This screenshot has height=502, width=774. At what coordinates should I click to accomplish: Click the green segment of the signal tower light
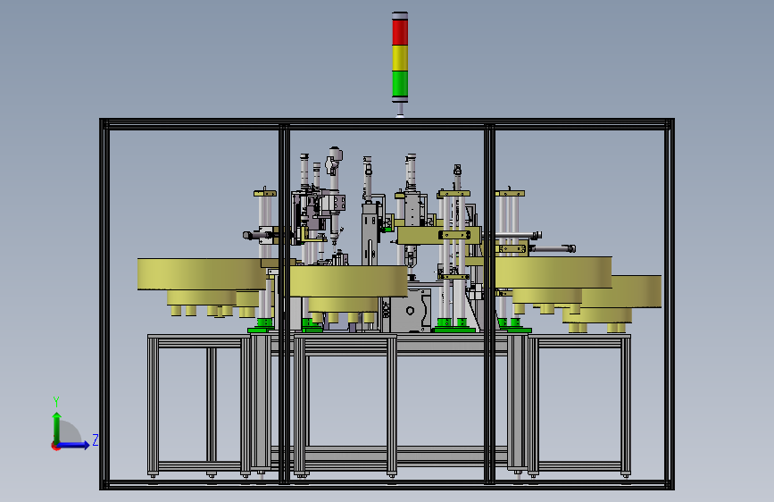400,83
